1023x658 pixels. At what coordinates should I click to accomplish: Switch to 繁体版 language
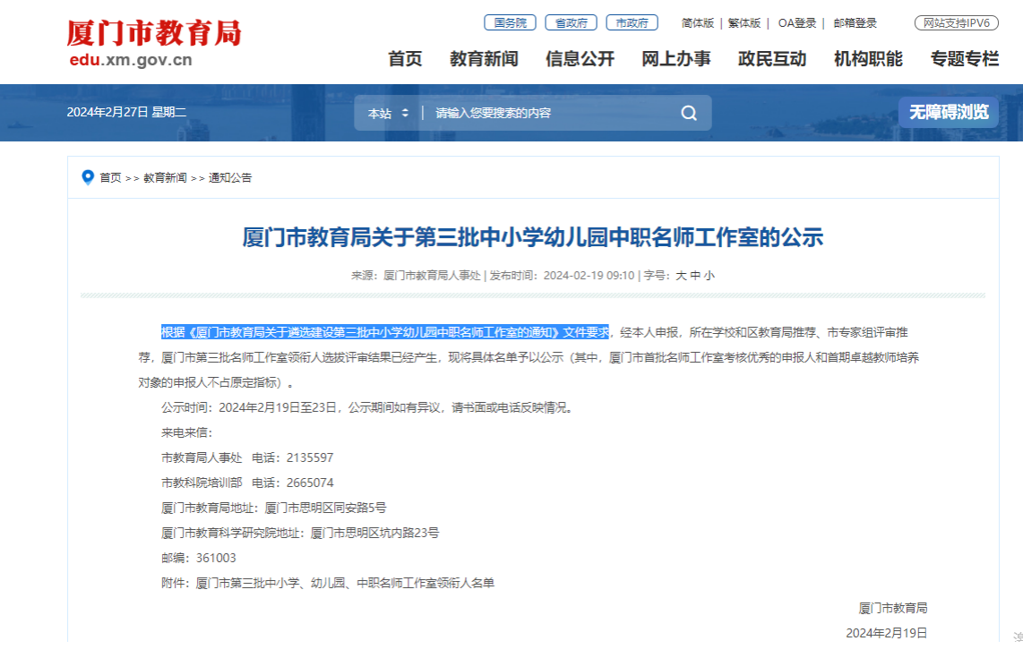pyautogui.click(x=744, y=23)
